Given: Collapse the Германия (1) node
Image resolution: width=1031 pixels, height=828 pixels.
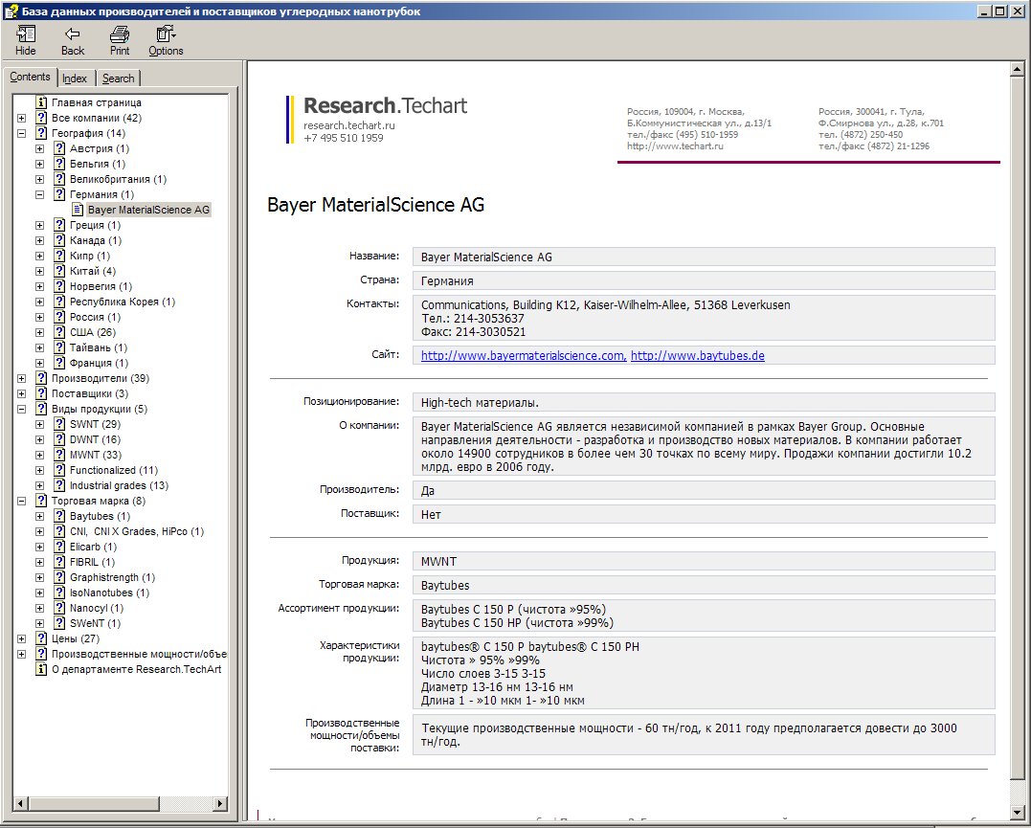Looking at the screenshot, I should [39, 194].
